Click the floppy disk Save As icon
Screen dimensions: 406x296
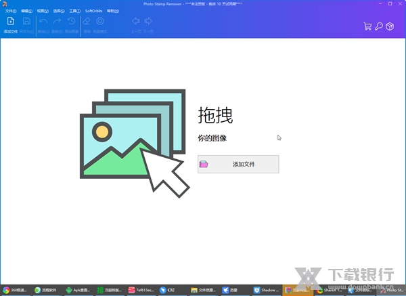[26, 21]
